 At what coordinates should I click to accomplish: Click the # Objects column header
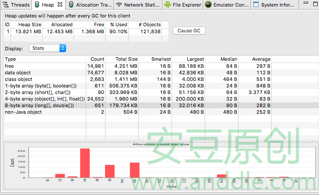coord(145,24)
